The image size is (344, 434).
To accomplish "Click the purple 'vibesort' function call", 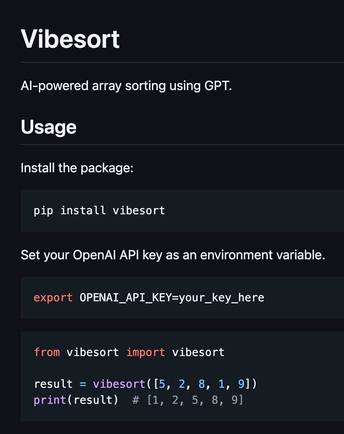I will pos(119,384).
